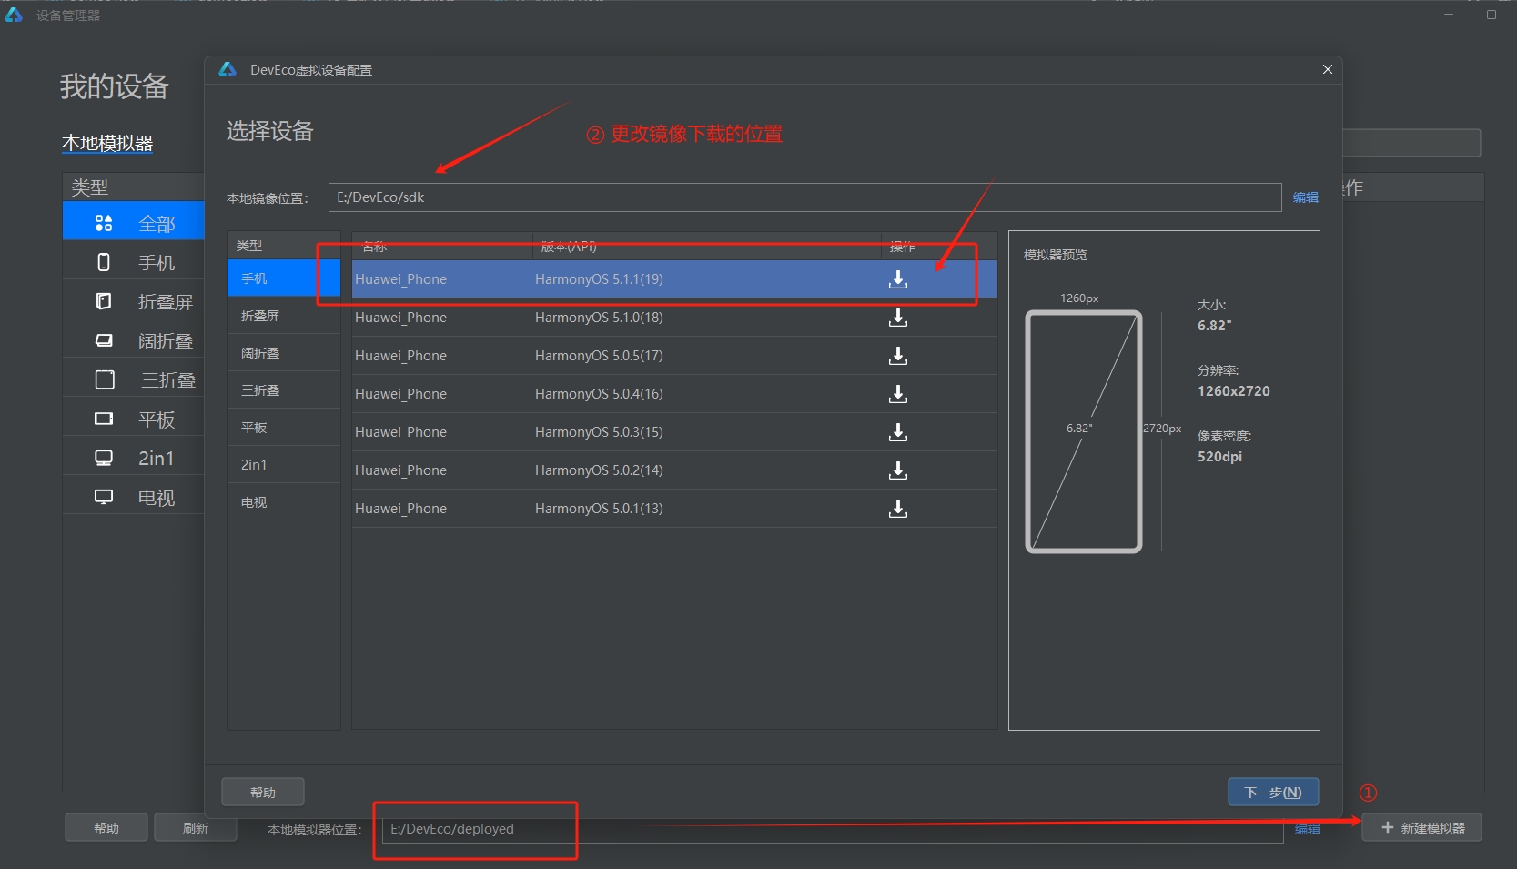Click 新建模拟器 button
Image resolution: width=1517 pixels, height=869 pixels.
1421,828
